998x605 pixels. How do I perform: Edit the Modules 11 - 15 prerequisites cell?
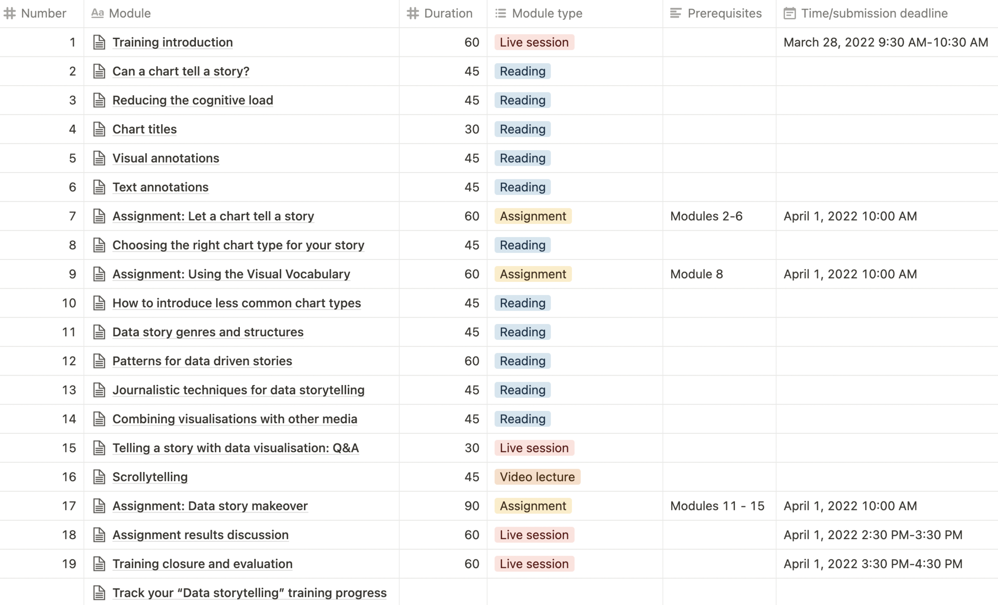(x=717, y=506)
